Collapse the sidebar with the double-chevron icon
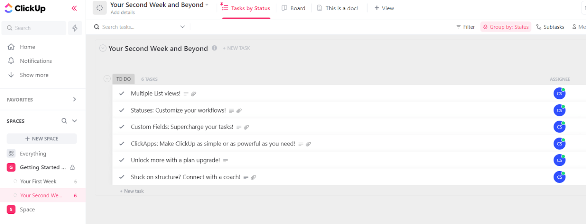 click(x=74, y=8)
